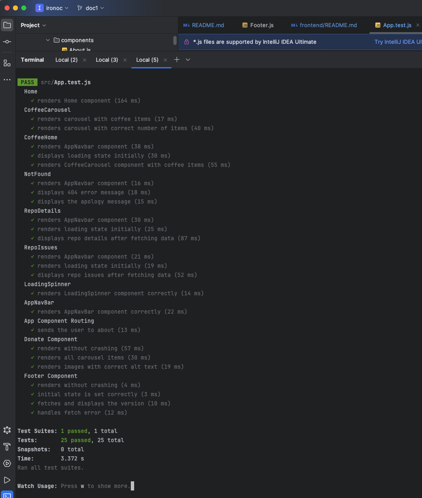This screenshot has width=422, height=498.
Task: Select the components folder in project tree
Action: click(74, 40)
